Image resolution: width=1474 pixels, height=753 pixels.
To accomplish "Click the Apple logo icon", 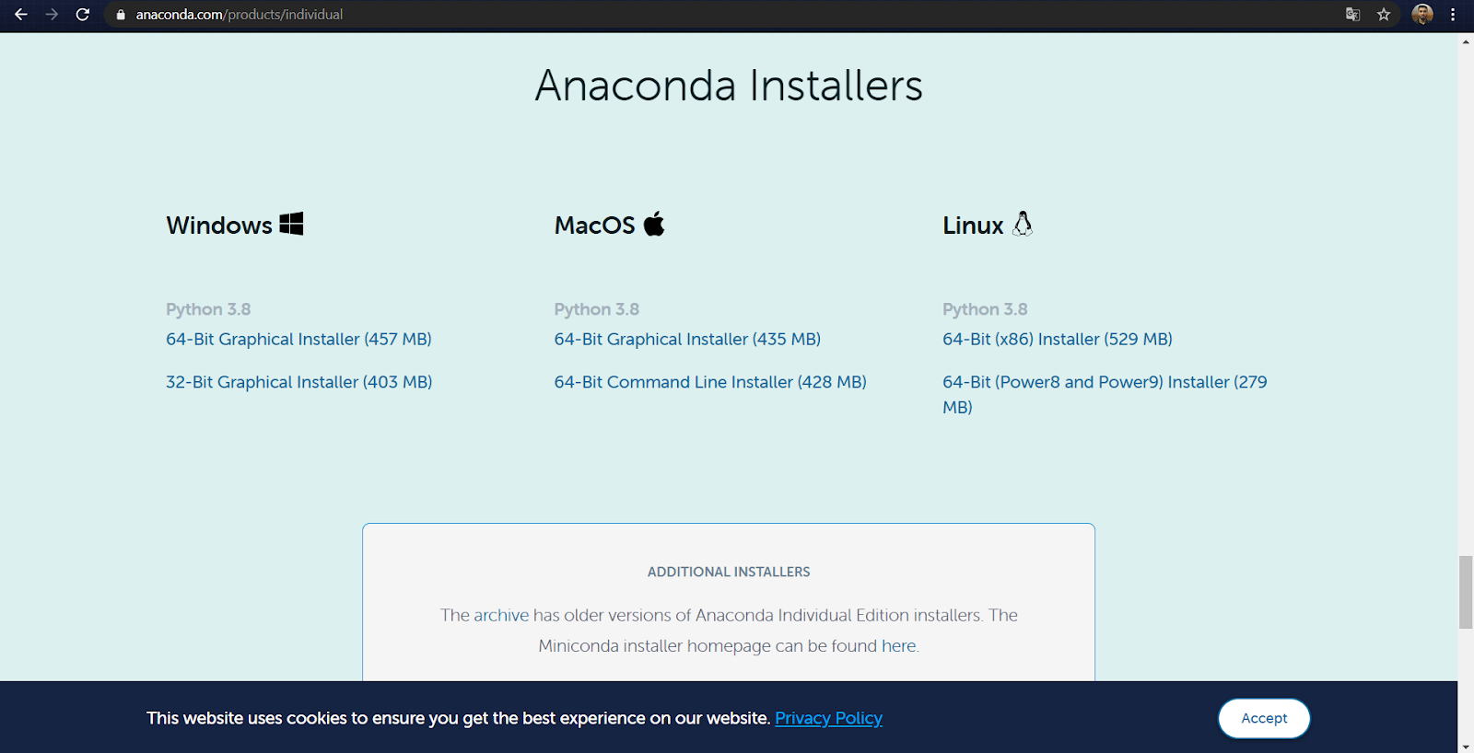I will 654,224.
